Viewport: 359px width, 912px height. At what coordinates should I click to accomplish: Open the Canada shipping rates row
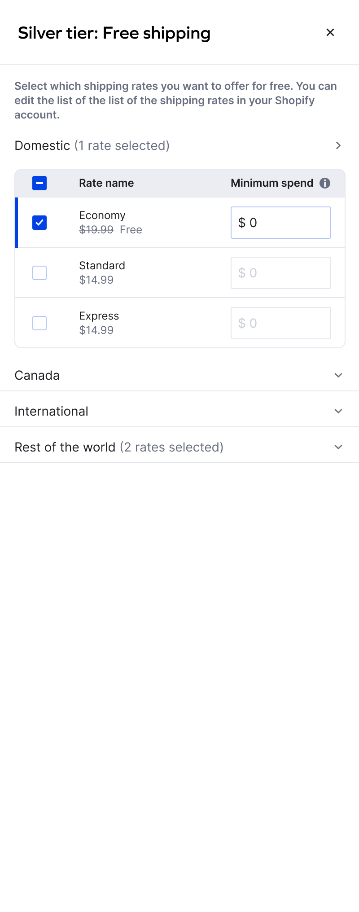[37, 375]
